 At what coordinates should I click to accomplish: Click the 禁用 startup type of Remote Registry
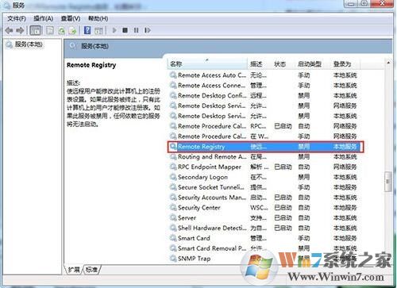coord(304,147)
